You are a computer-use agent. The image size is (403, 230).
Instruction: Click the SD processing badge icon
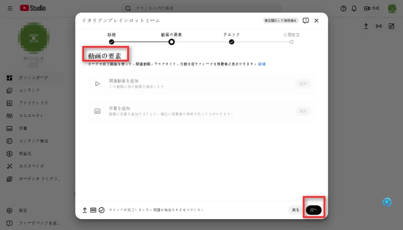pyautogui.click(x=93, y=210)
